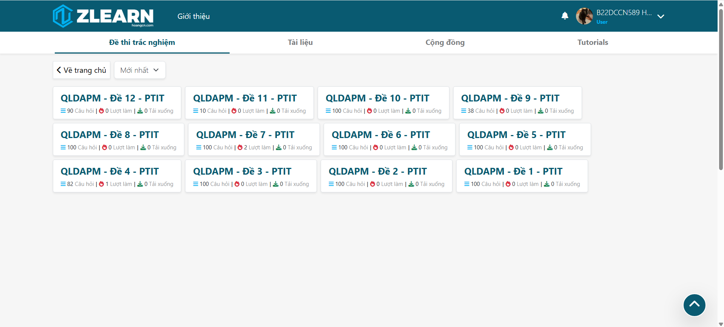The height and width of the screenshot is (327, 724).
Task: Click the scroll-to-top arrow button
Action: pyautogui.click(x=694, y=305)
